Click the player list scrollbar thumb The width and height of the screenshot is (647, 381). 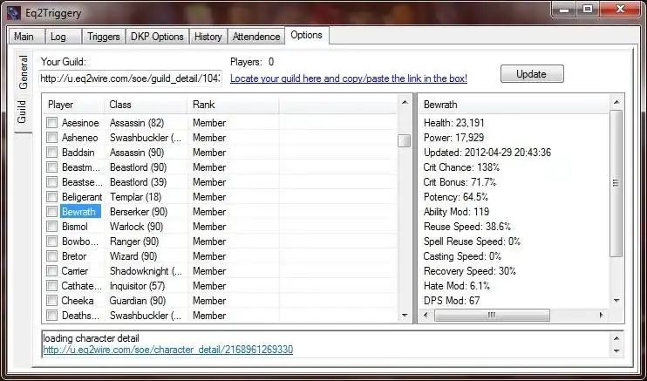[405, 140]
